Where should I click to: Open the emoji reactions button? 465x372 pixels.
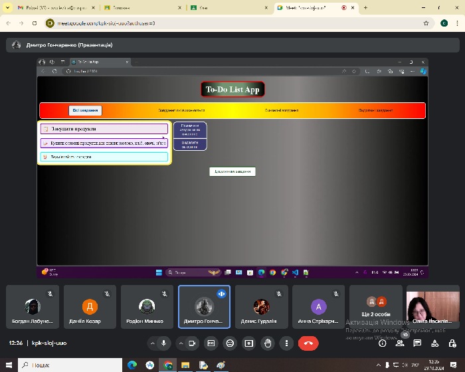(230, 343)
